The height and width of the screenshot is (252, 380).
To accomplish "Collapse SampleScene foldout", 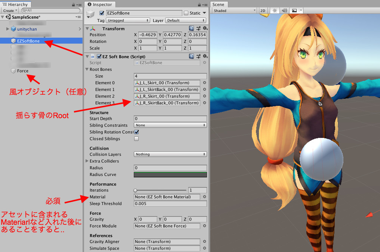I will 3,17.
